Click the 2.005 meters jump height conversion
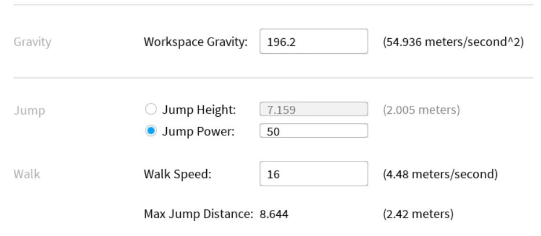 coord(422,109)
